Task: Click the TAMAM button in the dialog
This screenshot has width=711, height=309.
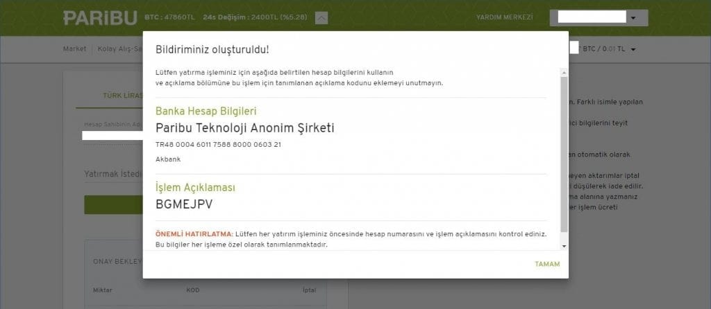Action: click(x=547, y=264)
